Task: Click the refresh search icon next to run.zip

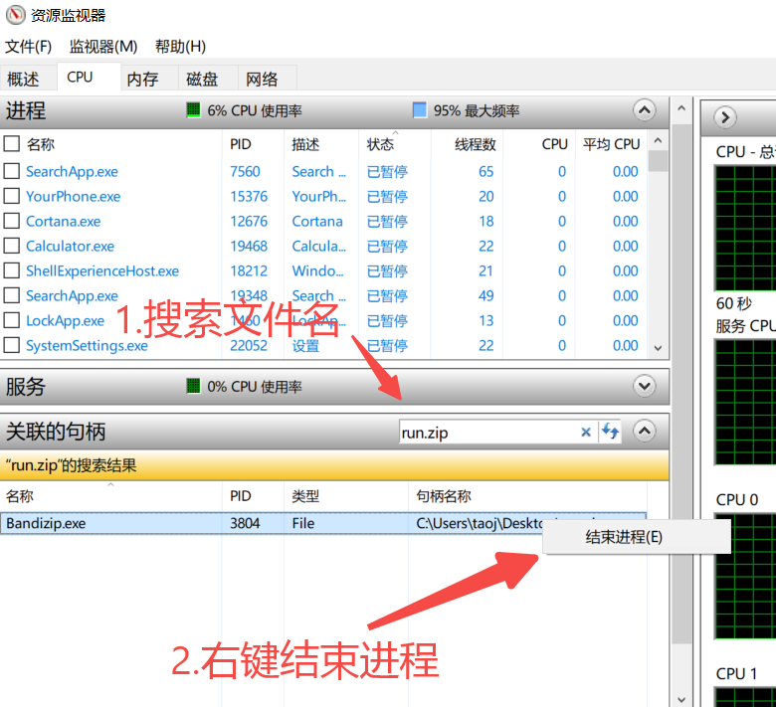Action: [x=610, y=432]
